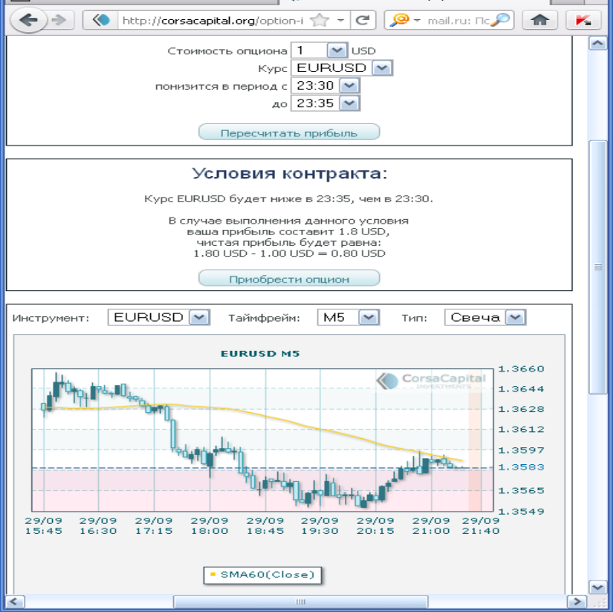Click the vertical scrollbar up arrow
613x612 pixels.
click(598, 43)
